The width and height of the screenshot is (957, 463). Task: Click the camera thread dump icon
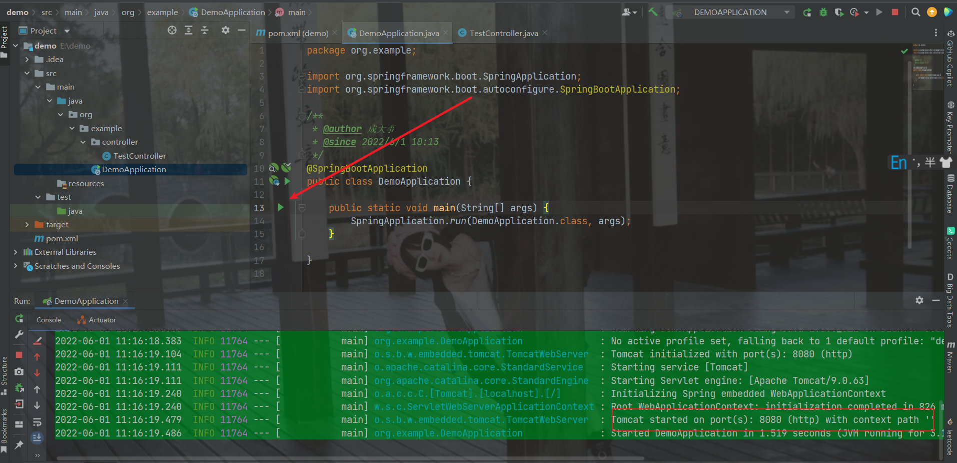pos(19,371)
